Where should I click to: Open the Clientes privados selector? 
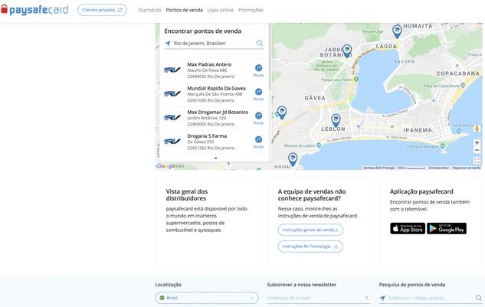pyautogui.click(x=102, y=10)
